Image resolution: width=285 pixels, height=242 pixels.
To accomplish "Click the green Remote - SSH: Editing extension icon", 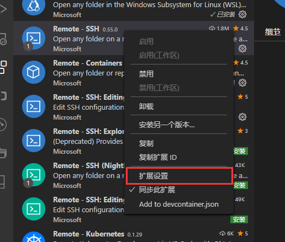I will point(34,209).
